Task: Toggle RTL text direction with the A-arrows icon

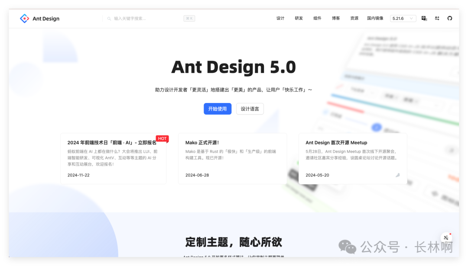Action: pos(436,18)
